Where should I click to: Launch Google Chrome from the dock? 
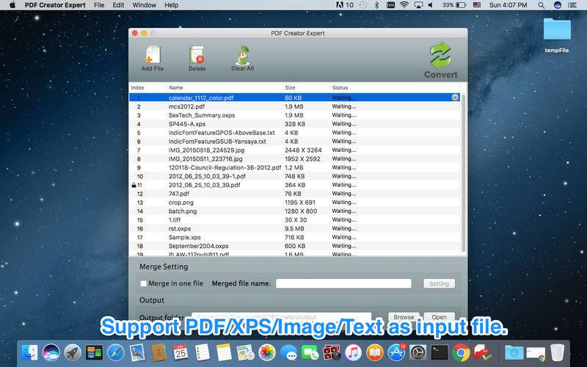[461, 352]
